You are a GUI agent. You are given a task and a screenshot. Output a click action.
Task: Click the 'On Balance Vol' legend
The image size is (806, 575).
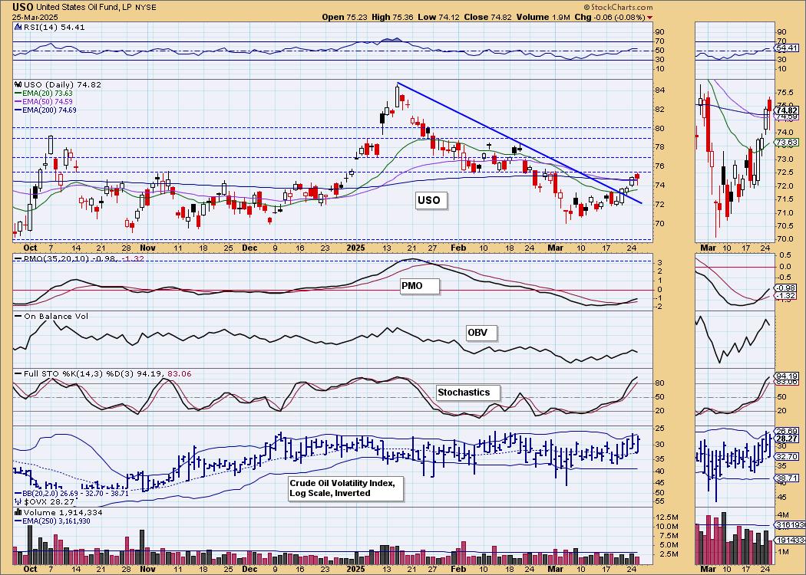[x=51, y=316]
